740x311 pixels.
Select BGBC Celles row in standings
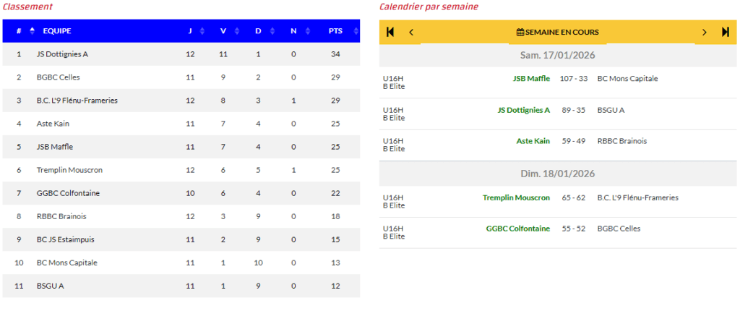59,77
